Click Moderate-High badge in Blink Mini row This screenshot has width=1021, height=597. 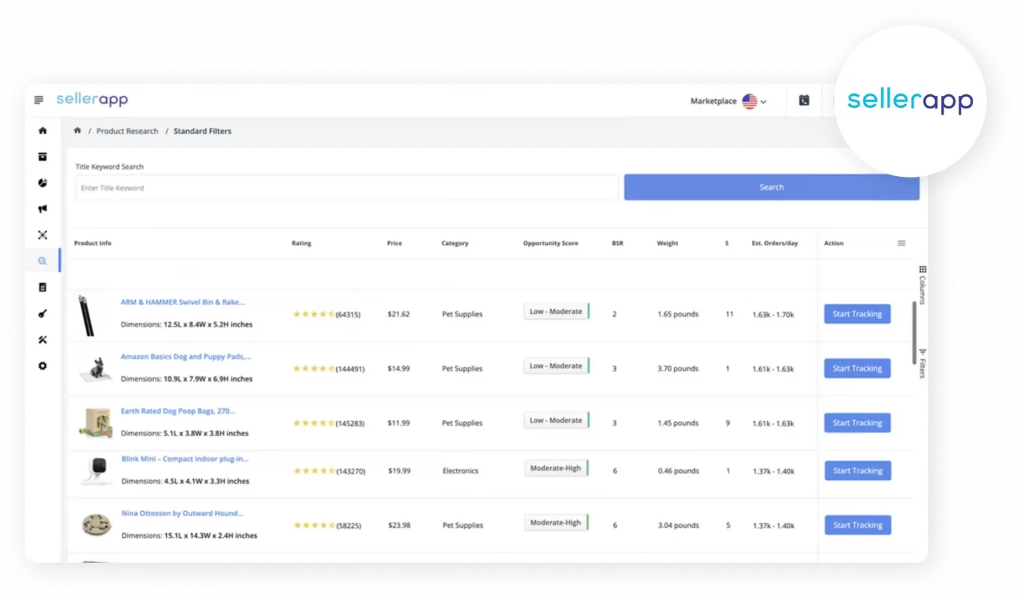(556, 468)
